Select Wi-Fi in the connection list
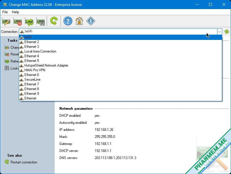 click(x=120, y=37)
